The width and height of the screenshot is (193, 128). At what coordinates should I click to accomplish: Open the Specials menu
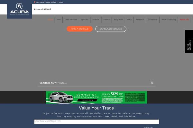click(x=85, y=20)
